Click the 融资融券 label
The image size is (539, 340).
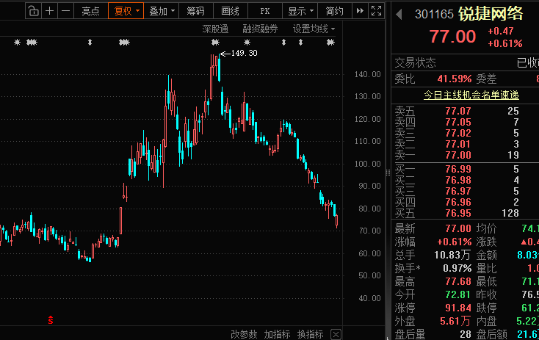[260, 29]
